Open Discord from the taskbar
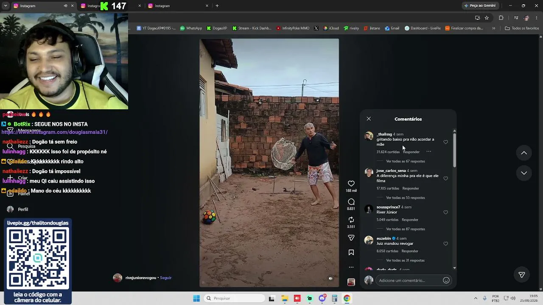 322,298
